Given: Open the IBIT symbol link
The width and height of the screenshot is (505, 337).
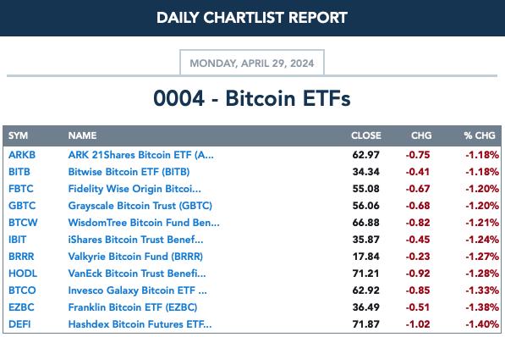Looking at the screenshot, I should [18, 240].
